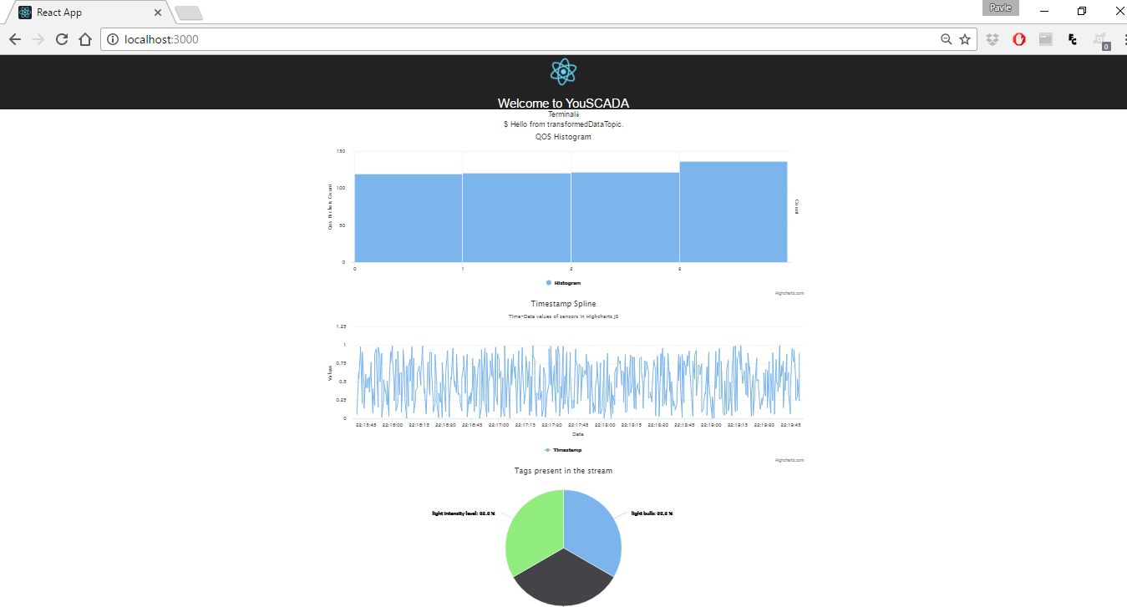Click the 22:19:00 time axis label
This screenshot has height=607, width=1127.
pyautogui.click(x=710, y=425)
